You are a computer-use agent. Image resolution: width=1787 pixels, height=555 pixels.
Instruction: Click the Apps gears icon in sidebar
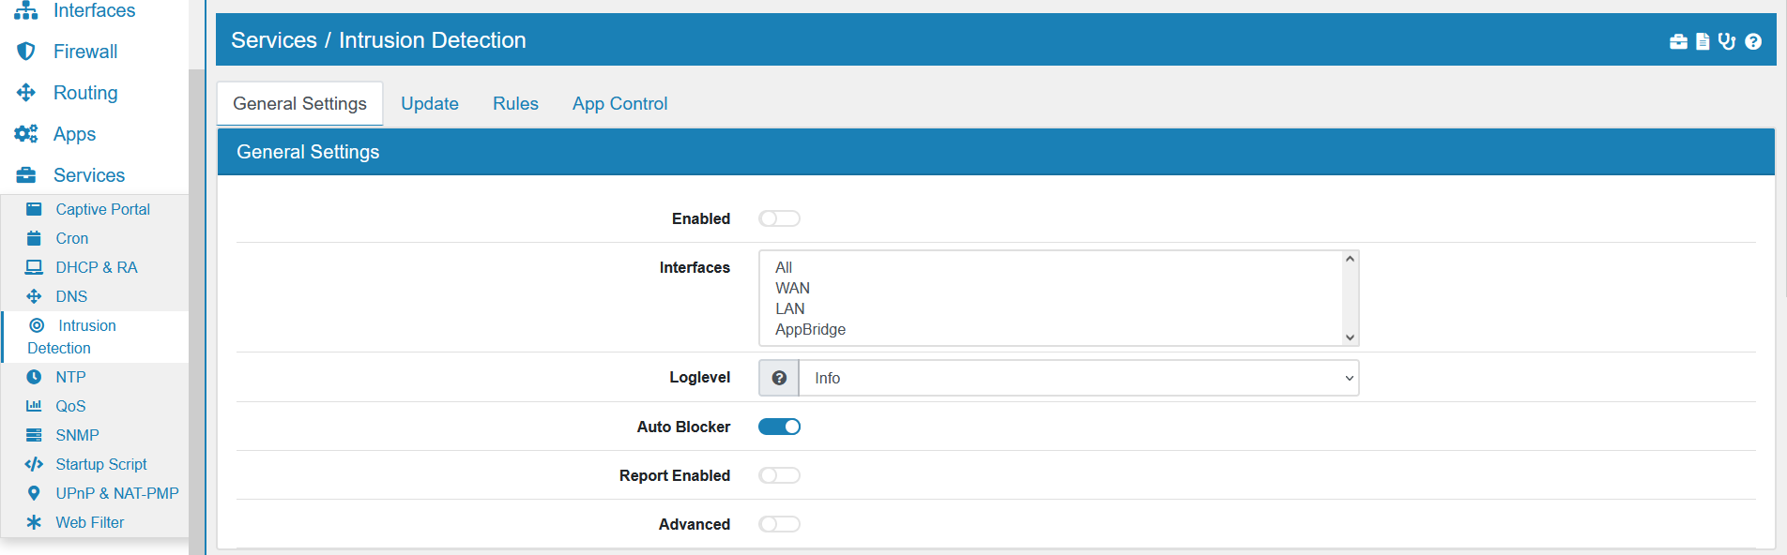(x=26, y=134)
